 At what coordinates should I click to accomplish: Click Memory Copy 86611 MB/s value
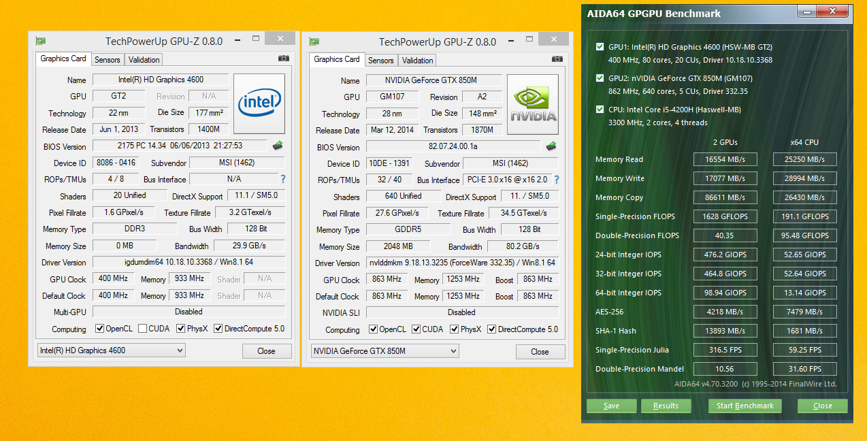(725, 197)
